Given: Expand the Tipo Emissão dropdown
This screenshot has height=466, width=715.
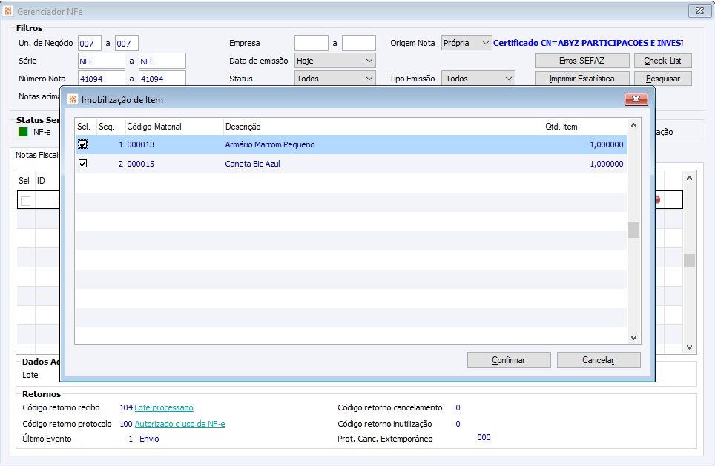Looking at the screenshot, I should 508,79.
